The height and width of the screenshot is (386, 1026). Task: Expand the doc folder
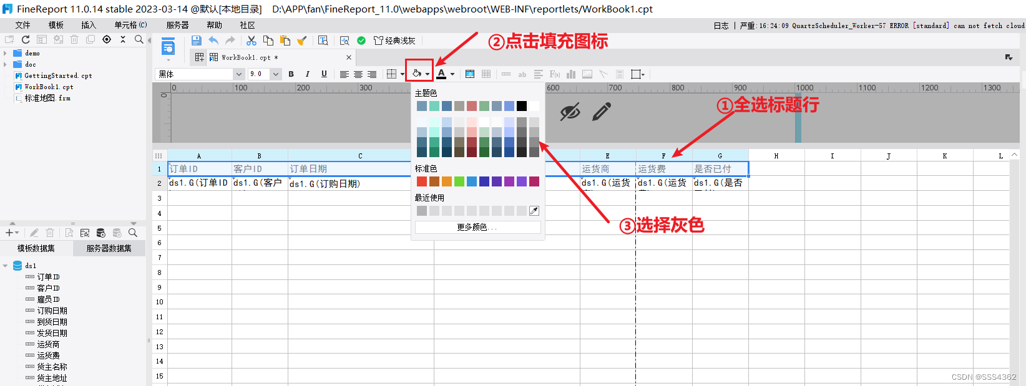(5, 65)
